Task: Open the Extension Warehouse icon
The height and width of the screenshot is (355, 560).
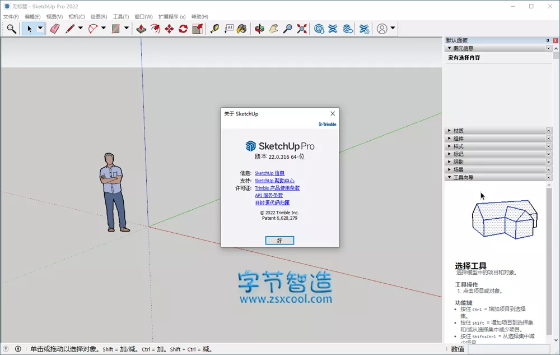Action: 333,29
